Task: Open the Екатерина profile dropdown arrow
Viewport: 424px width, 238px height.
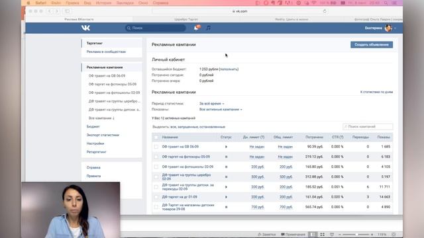Action: coord(395,28)
